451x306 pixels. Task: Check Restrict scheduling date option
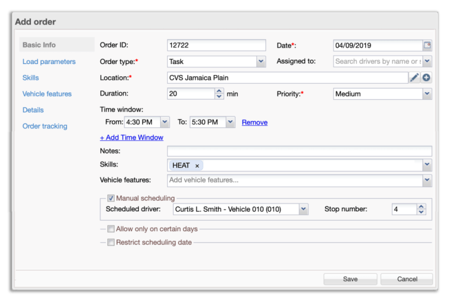pos(111,242)
